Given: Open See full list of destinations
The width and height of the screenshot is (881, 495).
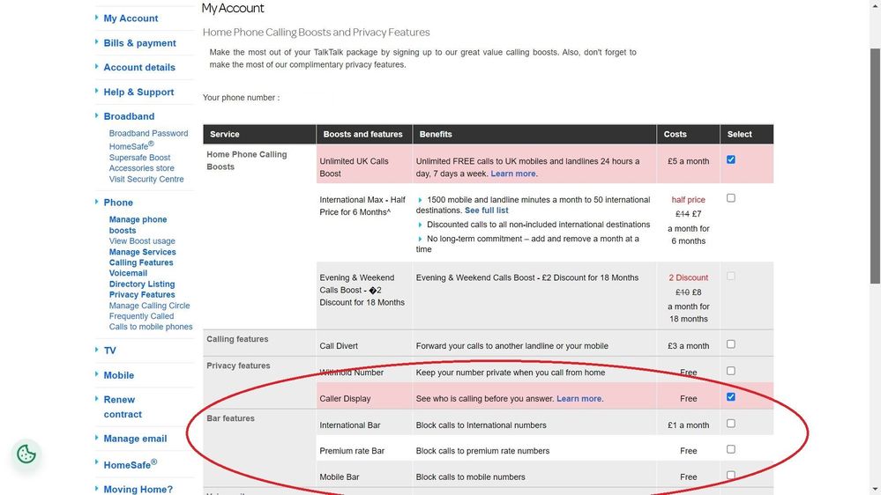Looking at the screenshot, I should [x=487, y=210].
